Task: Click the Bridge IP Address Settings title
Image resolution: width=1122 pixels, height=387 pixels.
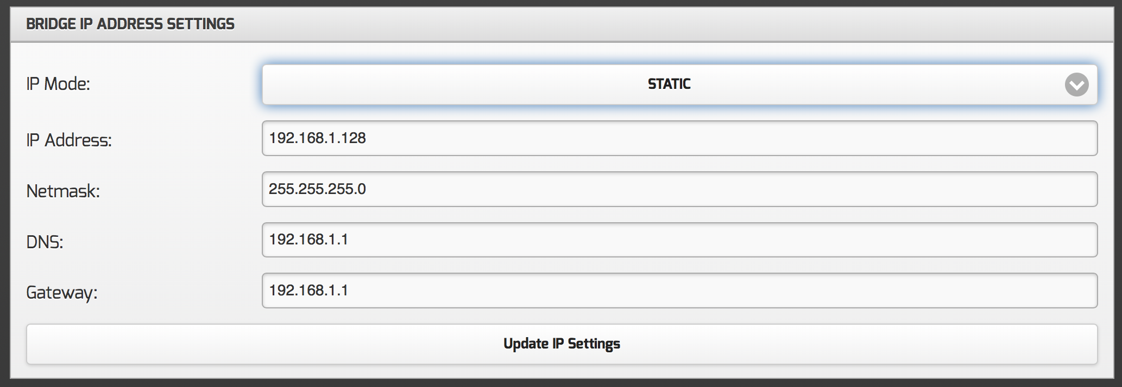Action: [130, 24]
